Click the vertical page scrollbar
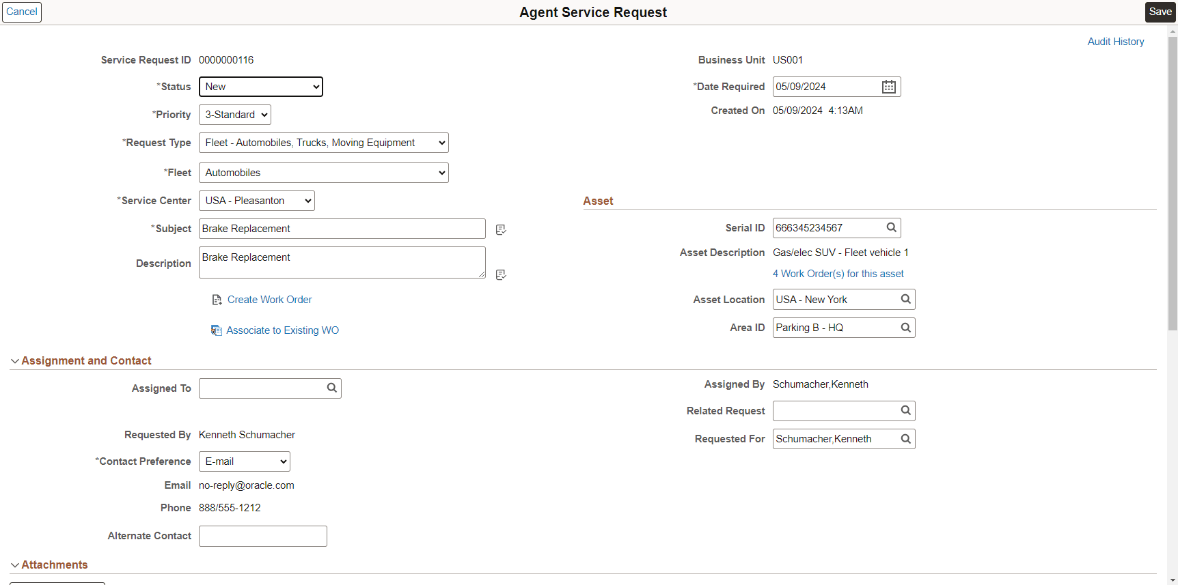This screenshot has width=1178, height=585. 1173,184
